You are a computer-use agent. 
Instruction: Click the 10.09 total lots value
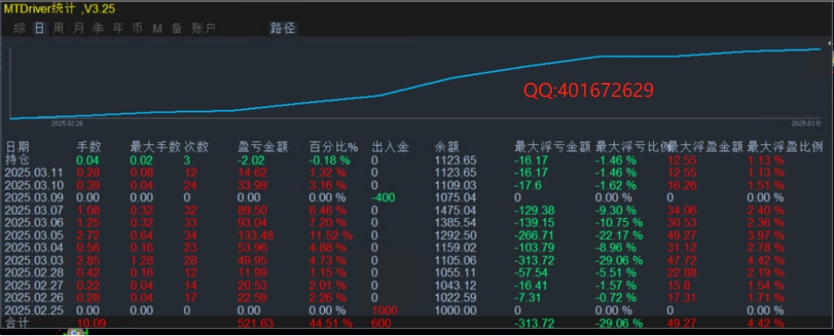click(x=92, y=323)
